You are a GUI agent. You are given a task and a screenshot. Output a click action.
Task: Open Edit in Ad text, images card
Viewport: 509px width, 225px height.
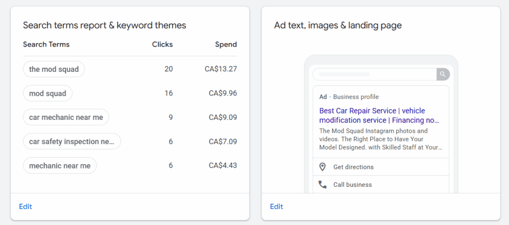(x=276, y=207)
